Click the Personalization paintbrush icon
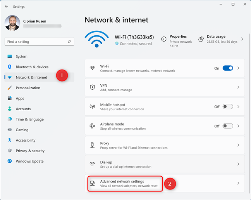The height and width of the screenshot is (200, 251). [x=10, y=88]
